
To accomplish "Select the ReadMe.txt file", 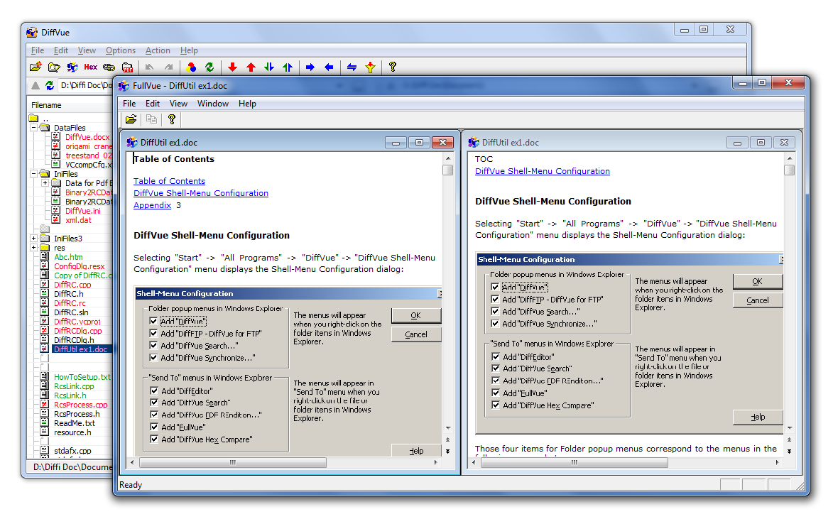I will (x=75, y=423).
